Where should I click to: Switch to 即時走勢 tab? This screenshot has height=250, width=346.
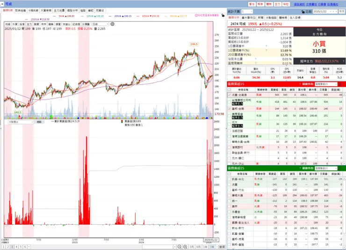[21, 10]
